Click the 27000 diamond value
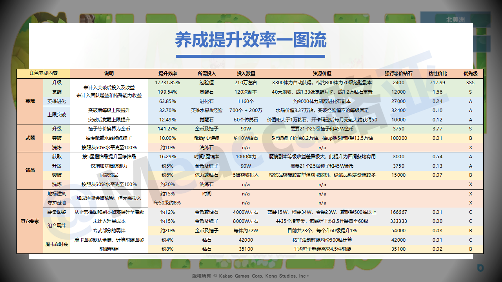Screen dimensions: 502x282 (x=398, y=101)
